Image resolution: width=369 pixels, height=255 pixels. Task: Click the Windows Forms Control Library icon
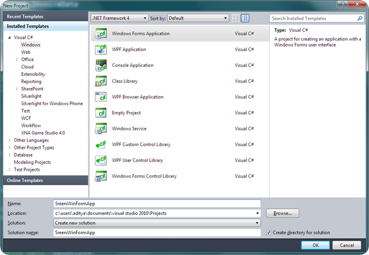pos(101,176)
